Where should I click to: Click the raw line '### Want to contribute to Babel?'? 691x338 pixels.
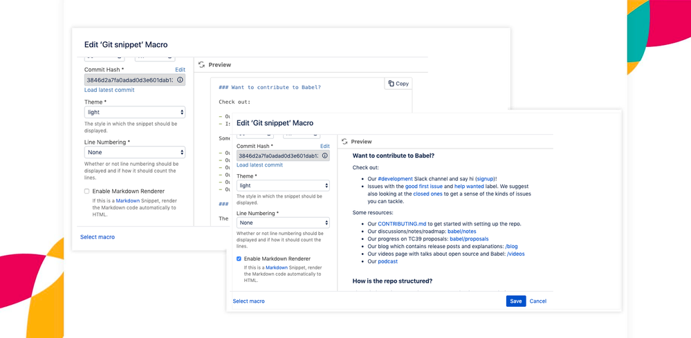(x=270, y=87)
